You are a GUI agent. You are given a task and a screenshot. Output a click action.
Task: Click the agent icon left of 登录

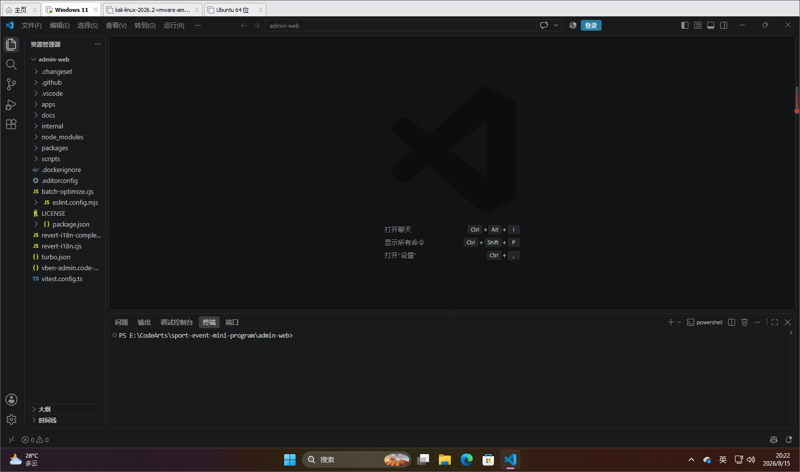[x=573, y=25]
